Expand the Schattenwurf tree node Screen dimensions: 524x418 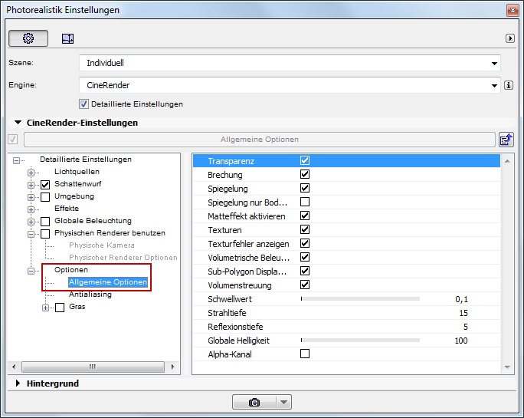click(31, 185)
